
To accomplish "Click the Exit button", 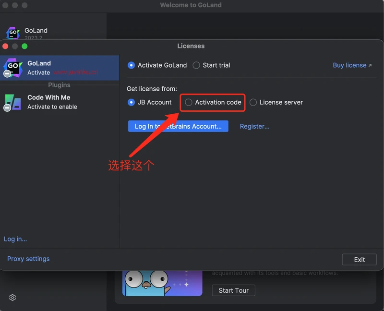I will point(359,260).
